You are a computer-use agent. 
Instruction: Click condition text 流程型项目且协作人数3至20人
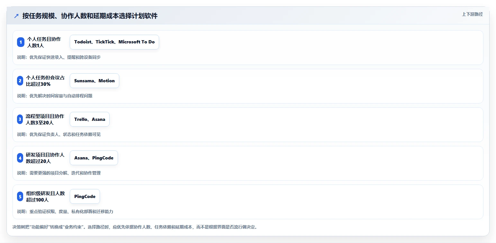45,119
